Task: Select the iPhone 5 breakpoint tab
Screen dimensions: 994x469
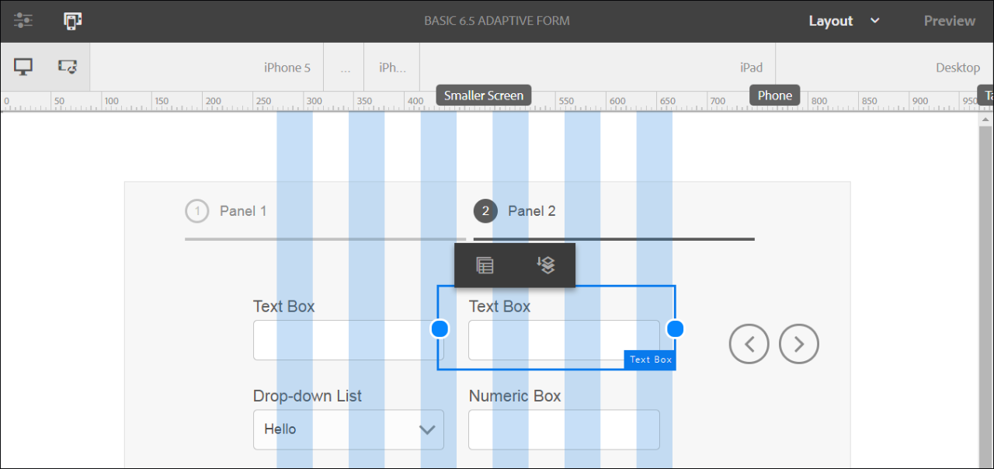Action: [x=287, y=67]
